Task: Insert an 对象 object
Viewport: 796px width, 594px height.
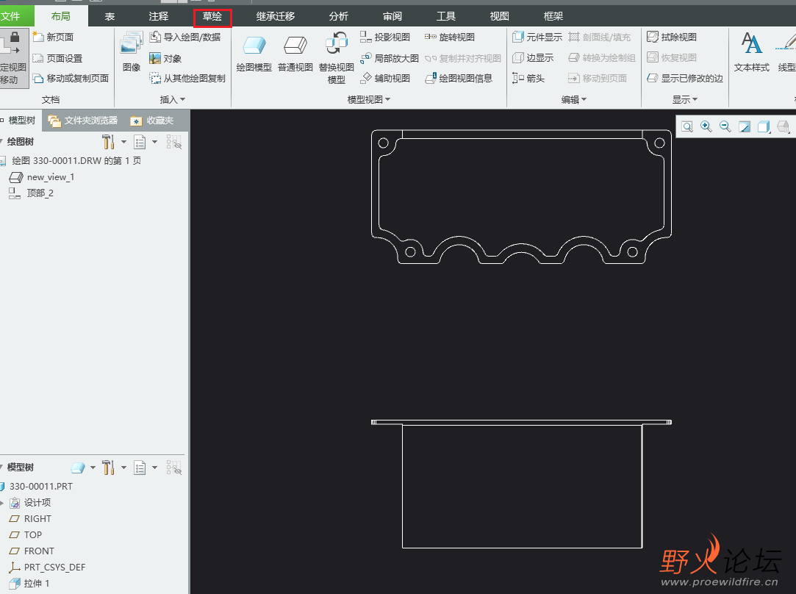Action: pyautogui.click(x=165, y=58)
